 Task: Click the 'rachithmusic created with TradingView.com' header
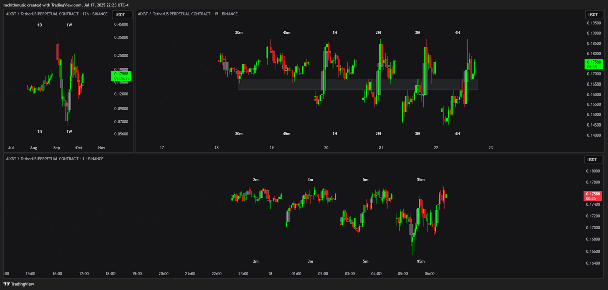[x=66, y=5]
